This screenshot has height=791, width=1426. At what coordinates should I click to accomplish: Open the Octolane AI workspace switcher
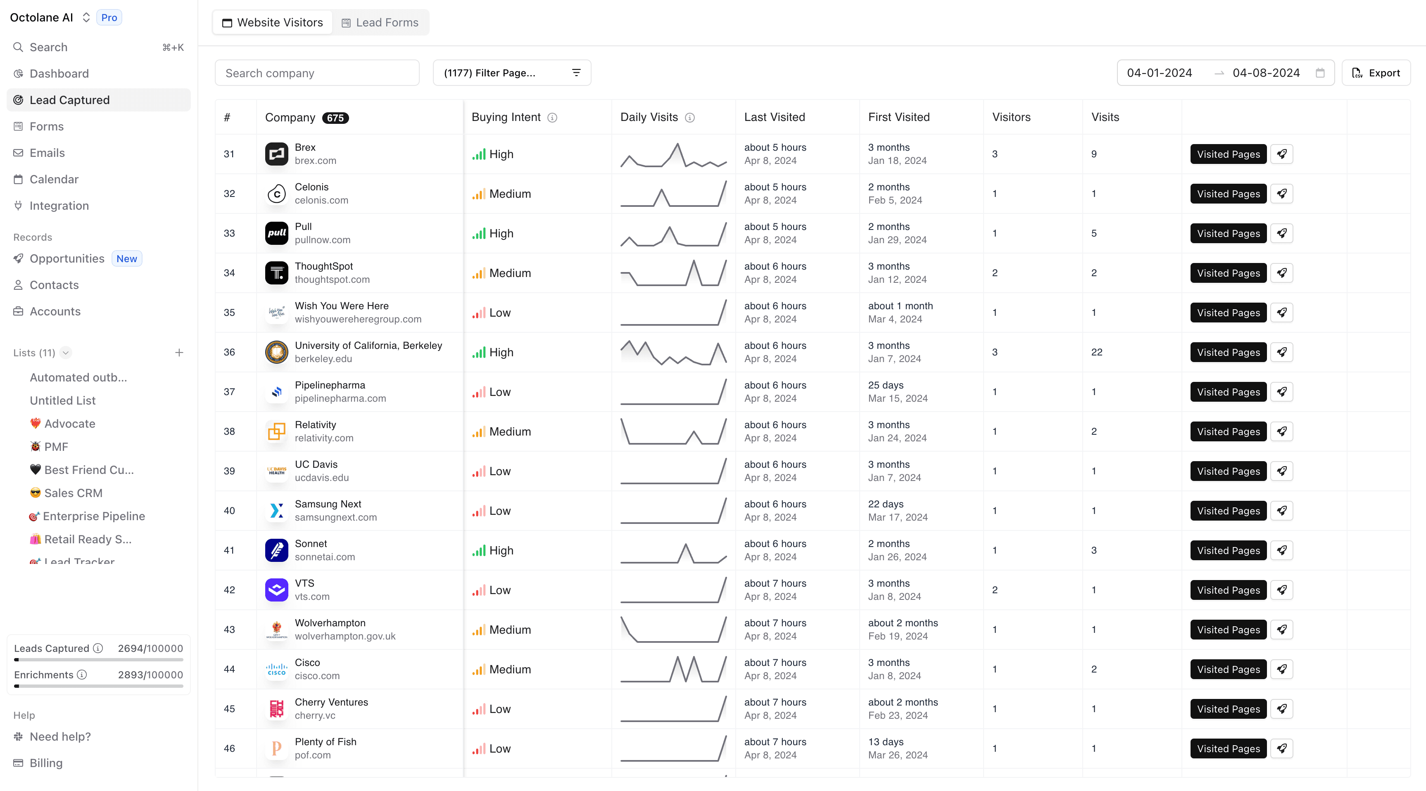tap(50, 18)
